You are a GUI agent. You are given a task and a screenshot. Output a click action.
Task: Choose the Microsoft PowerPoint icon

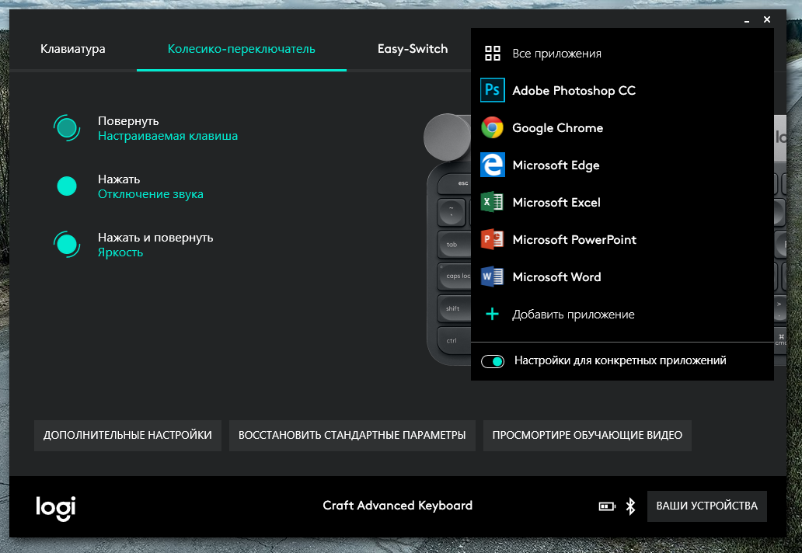[x=493, y=239]
